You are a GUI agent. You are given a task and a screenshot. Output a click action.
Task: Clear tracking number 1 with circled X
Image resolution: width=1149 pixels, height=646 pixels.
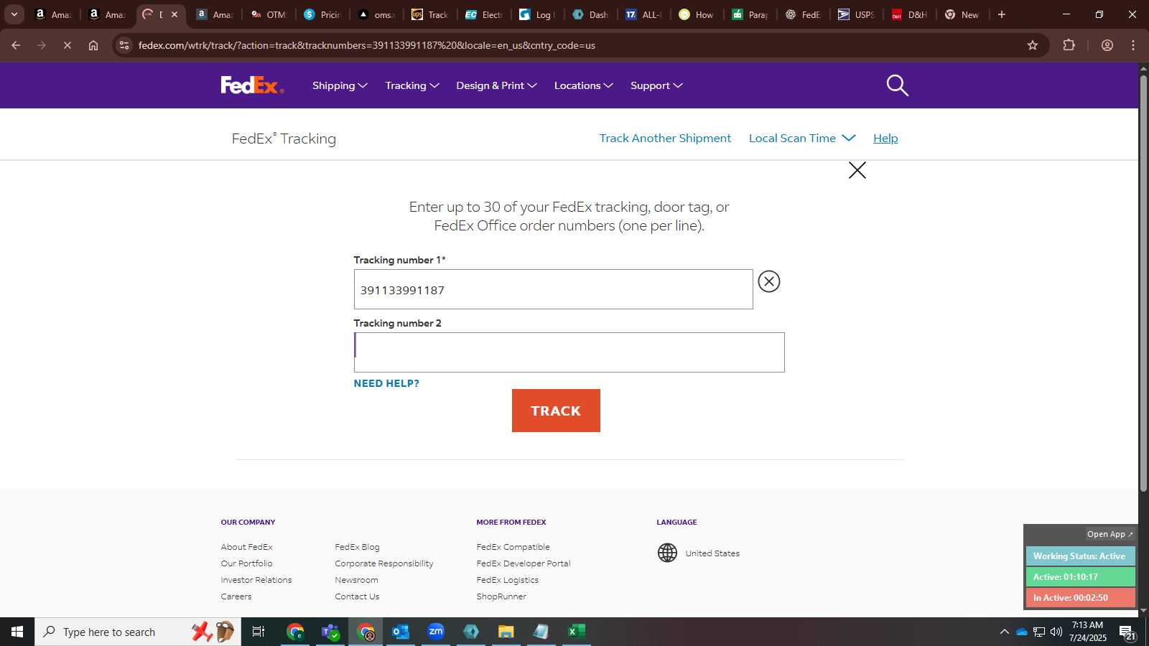pyautogui.click(x=769, y=281)
